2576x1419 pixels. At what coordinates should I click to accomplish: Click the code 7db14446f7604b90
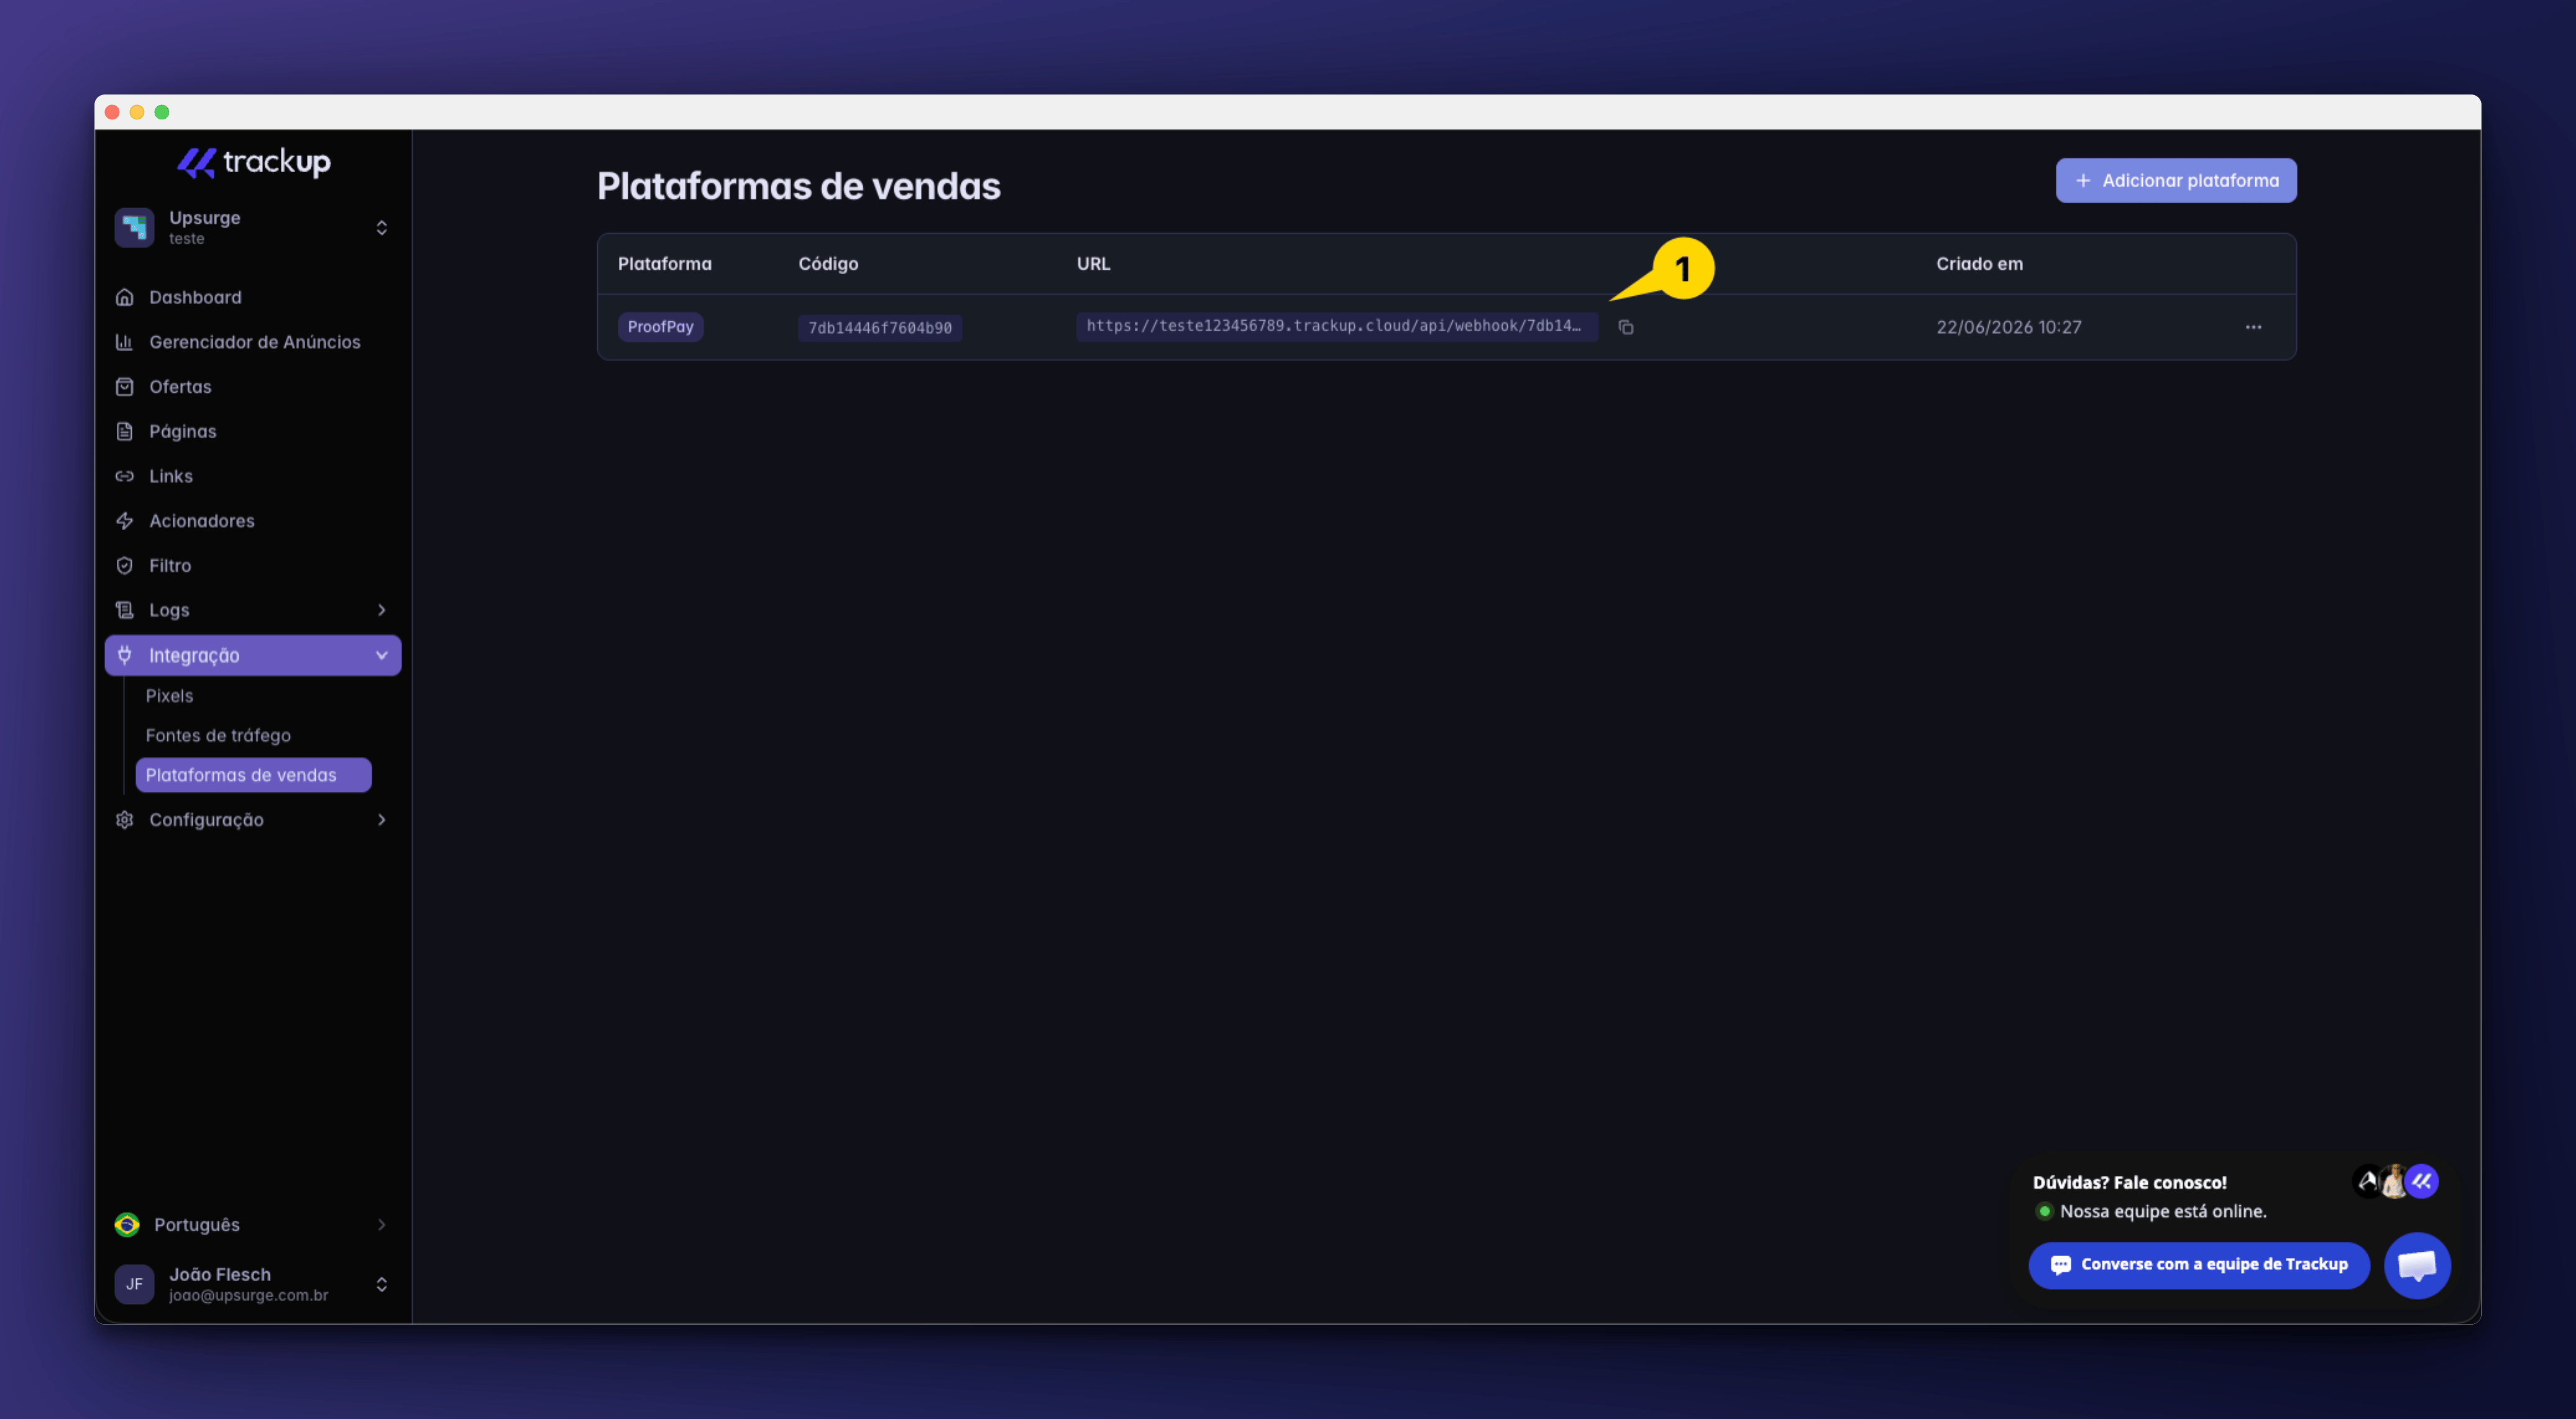click(880, 328)
